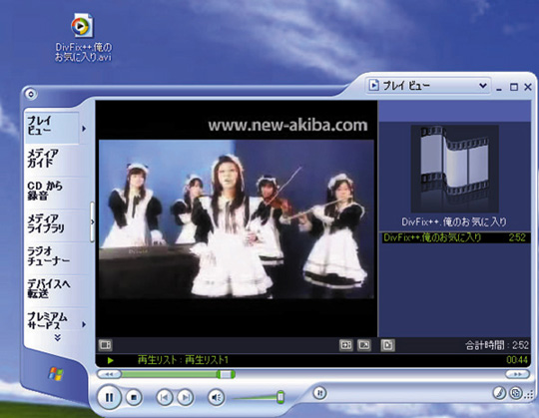
Task: Click the green play status indicator
Action: (x=111, y=360)
